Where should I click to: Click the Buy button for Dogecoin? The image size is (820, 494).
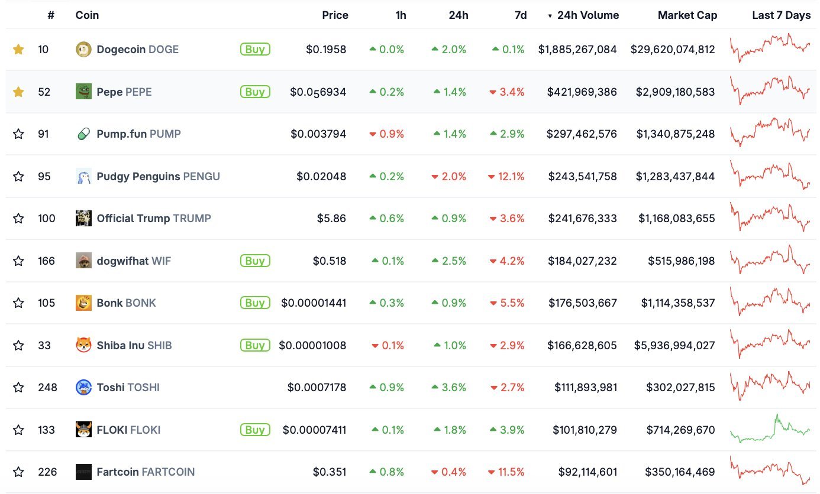point(254,49)
